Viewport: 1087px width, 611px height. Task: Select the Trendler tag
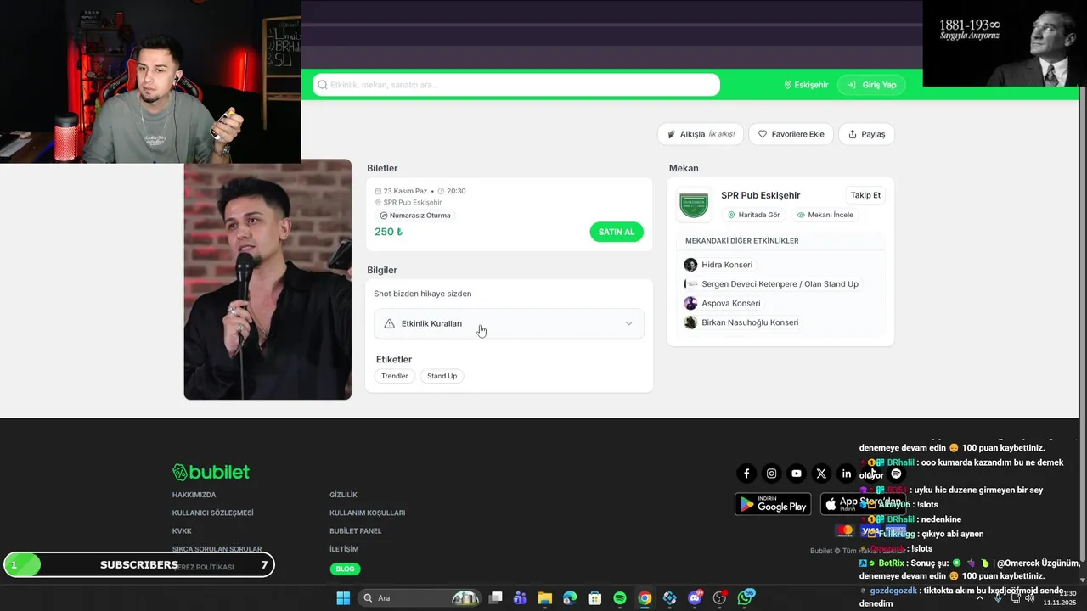394,376
